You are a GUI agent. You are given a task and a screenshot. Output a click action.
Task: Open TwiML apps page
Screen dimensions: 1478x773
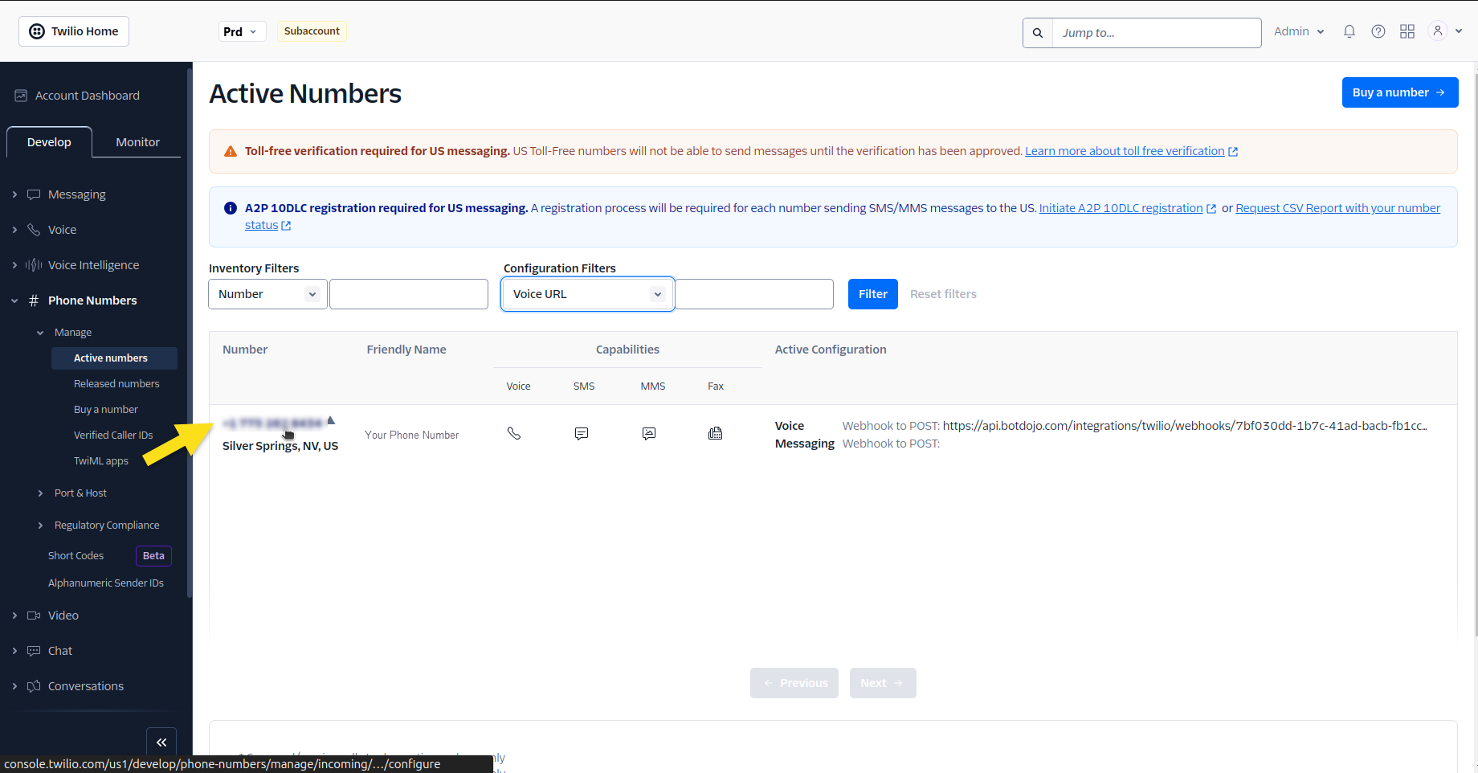coord(101,461)
